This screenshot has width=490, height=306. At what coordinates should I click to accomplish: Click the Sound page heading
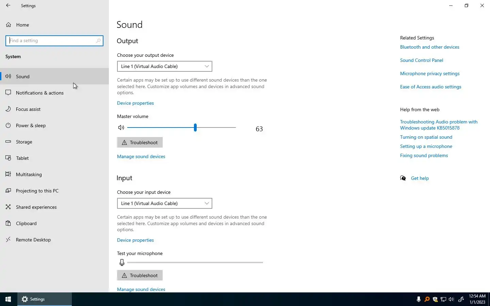[x=130, y=24]
